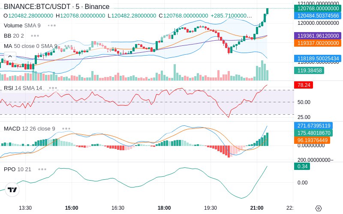
Task: Click the purple MA value label 119361.96120000
Action: pos(318,36)
